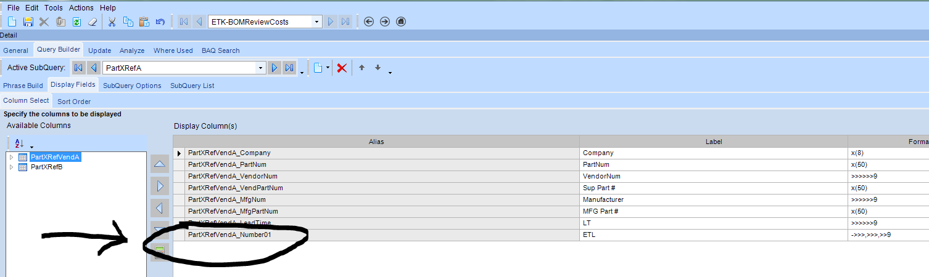Screen dimensions: 929x277
Task: Open the BAQ Search tab
Action: pyautogui.click(x=221, y=50)
